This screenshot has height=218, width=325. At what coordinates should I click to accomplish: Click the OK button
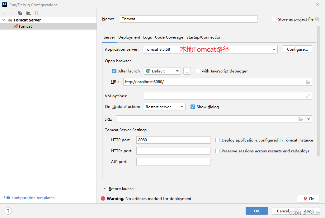pyautogui.click(x=257, y=211)
